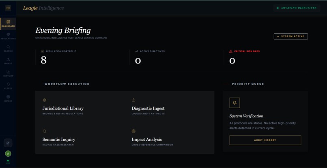Viewport: 327px width, 168px height.
Task: Open the Impact Analysis workflow
Action: click(147, 140)
